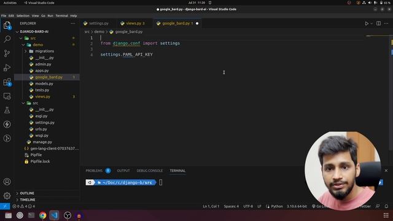The height and width of the screenshot is (221, 393).
Task: Click Ln 1, Col 1 in status bar
Action: tap(211, 206)
